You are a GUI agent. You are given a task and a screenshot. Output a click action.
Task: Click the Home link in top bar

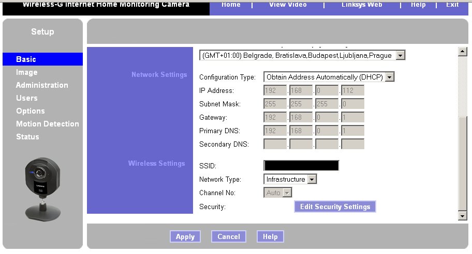pos(231,5)
